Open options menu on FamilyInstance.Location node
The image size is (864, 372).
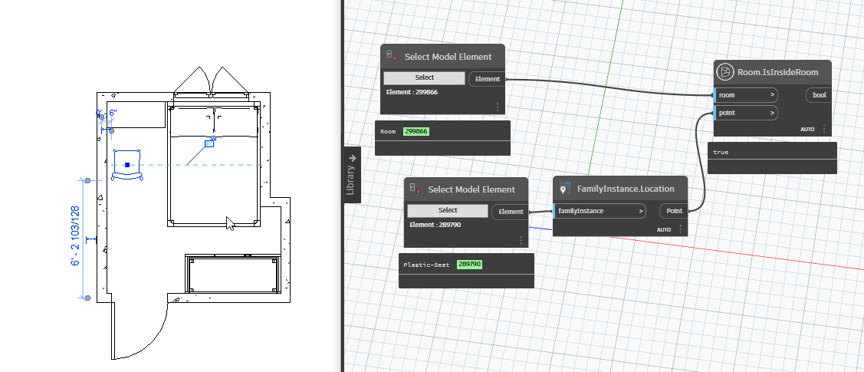(x=679, y=229)
